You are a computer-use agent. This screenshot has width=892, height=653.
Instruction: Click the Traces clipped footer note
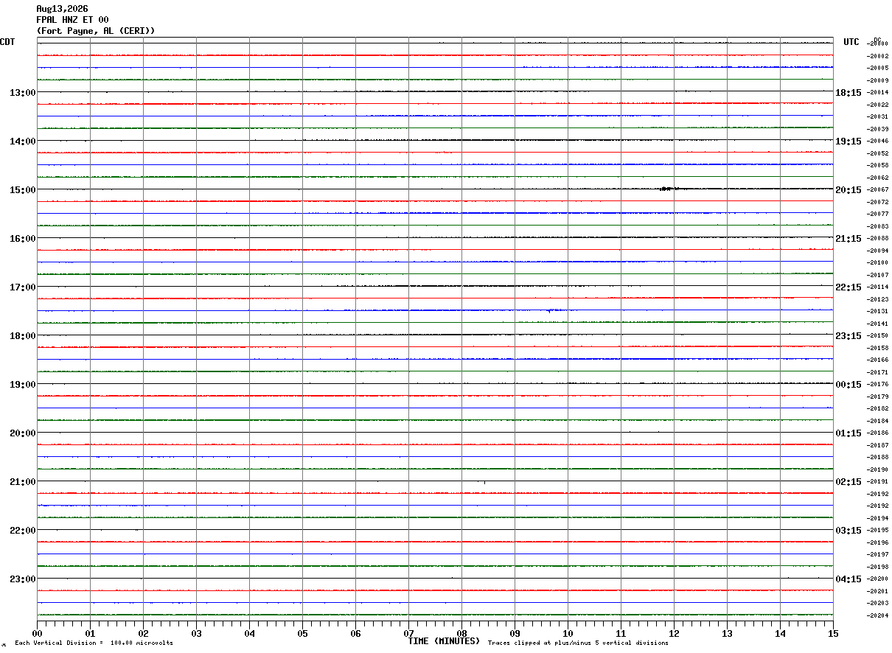pos(578,643)
